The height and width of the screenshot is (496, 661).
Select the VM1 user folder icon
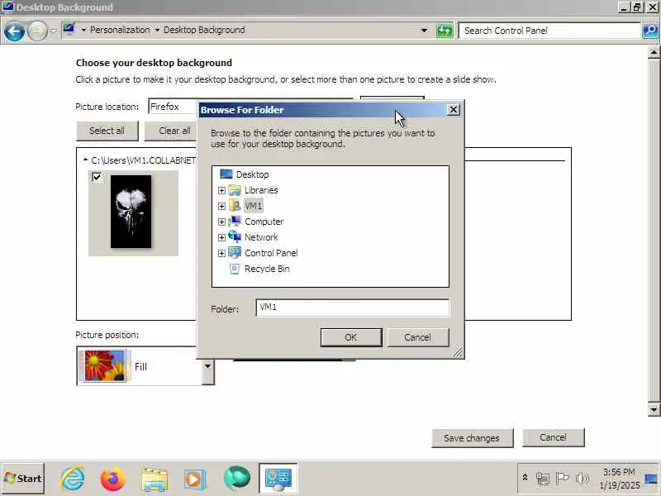coord(235,205)
